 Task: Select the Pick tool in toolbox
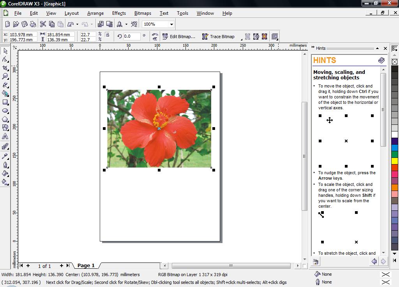(x=5, y=51)
